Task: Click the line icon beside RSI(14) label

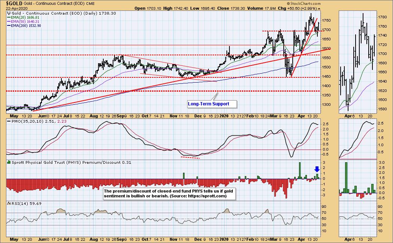Action: click(x=9, y=203)
